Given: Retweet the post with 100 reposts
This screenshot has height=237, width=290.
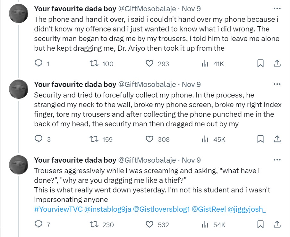Looking at the screenshot, I should (94, 63).
